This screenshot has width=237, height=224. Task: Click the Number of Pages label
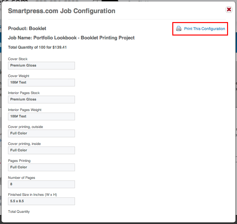[21, 178]
